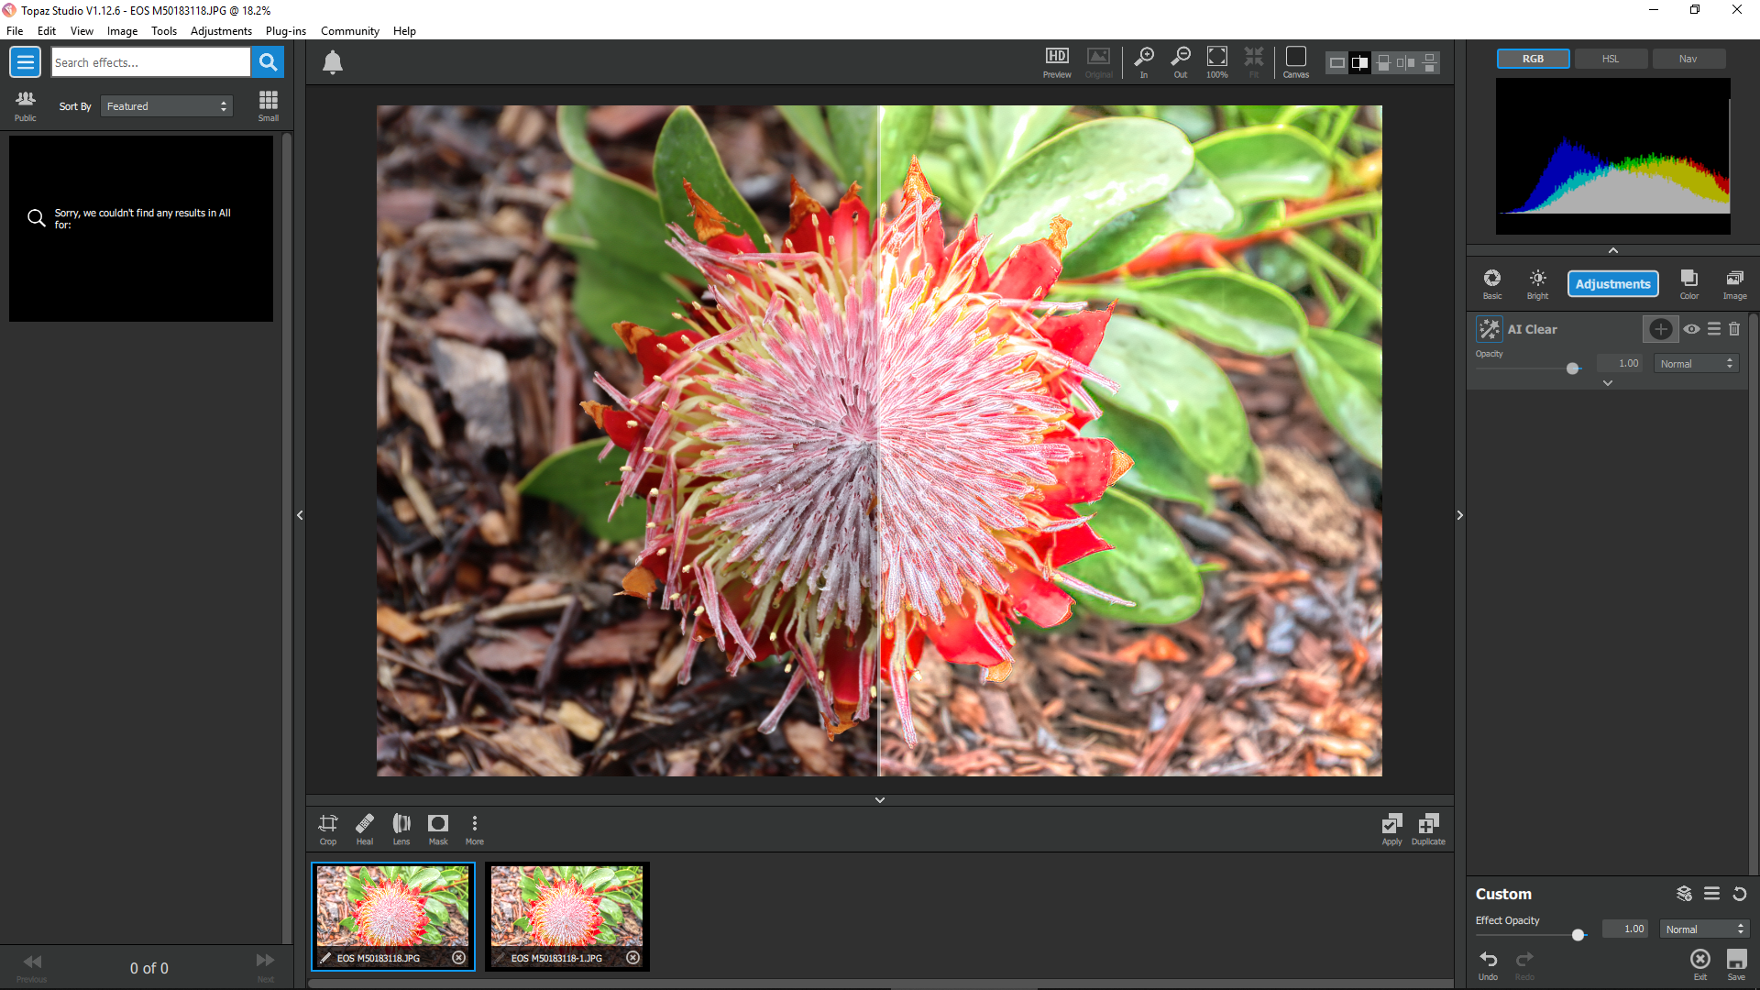This screenshot has height=990, width=1760.
Task: Click the Adjustments button
Action: click(x=1612, y=284)
